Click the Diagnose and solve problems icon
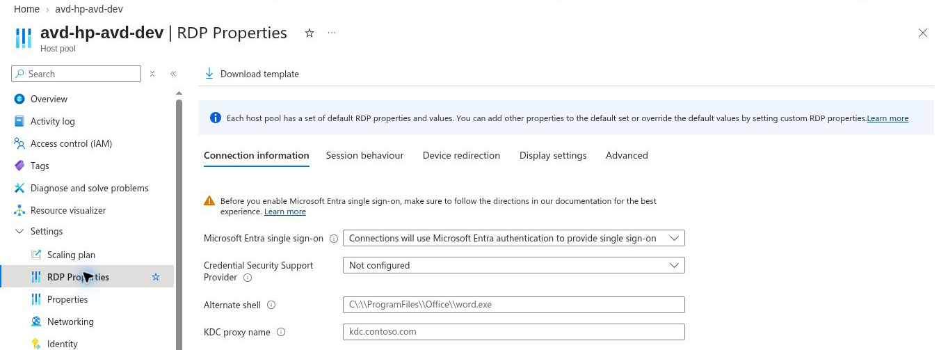The image size is (948, 350). point(19,188)
